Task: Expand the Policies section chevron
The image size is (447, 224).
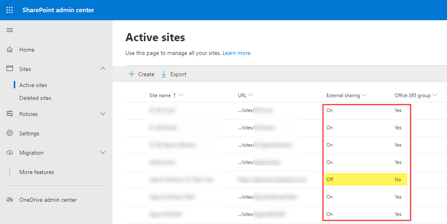Action: (103, 114)
